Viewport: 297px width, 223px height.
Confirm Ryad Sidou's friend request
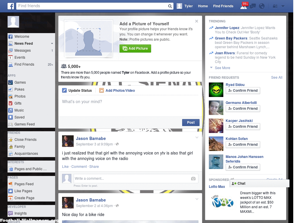point(243,91)
